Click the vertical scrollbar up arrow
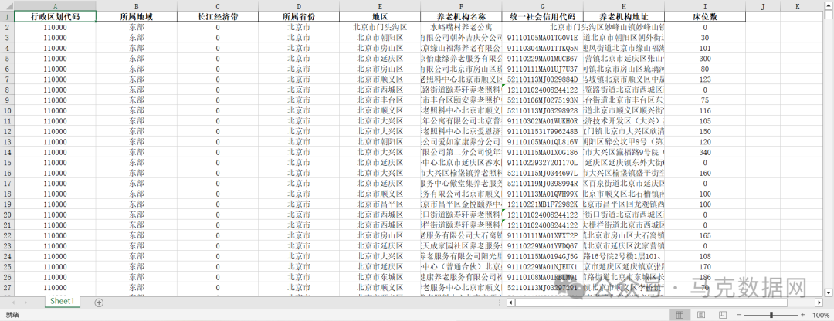 [828, 5]
